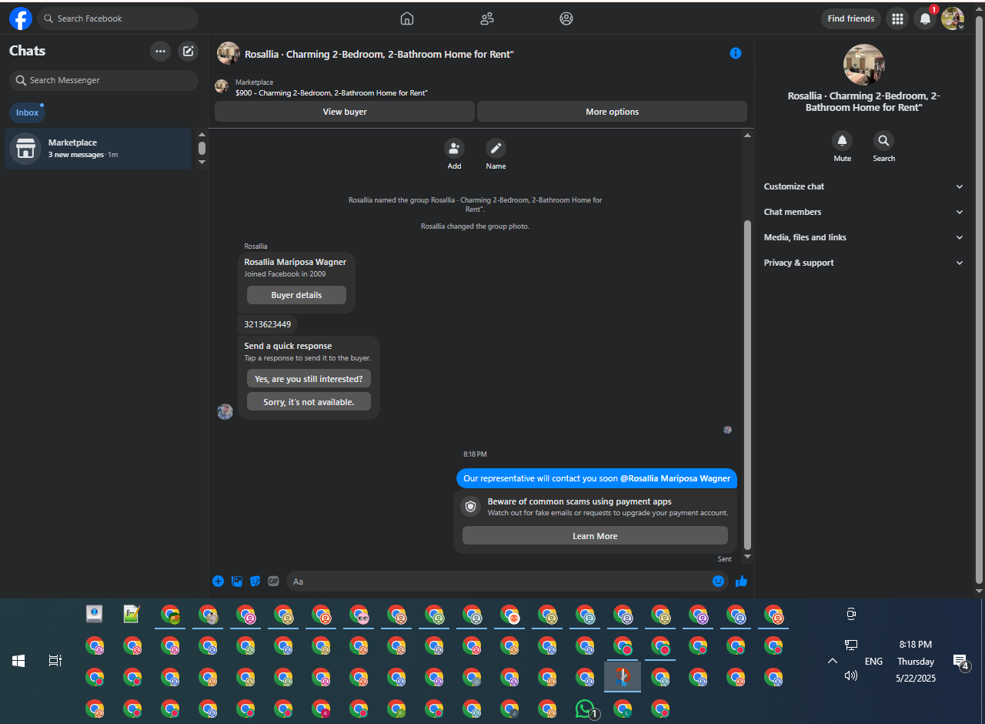Open the Marketplace chat in the list
This screenshot has height=724, width=985.
pyautogui.click(x=98, y=148)
